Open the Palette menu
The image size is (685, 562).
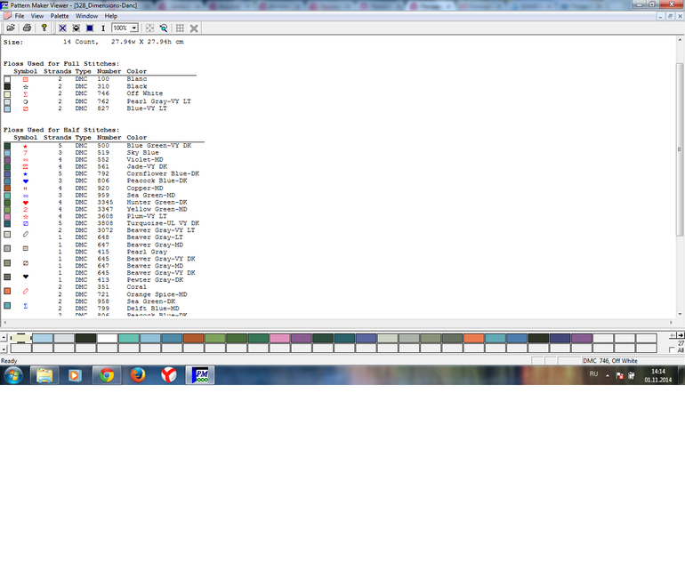tap(59, 16)
